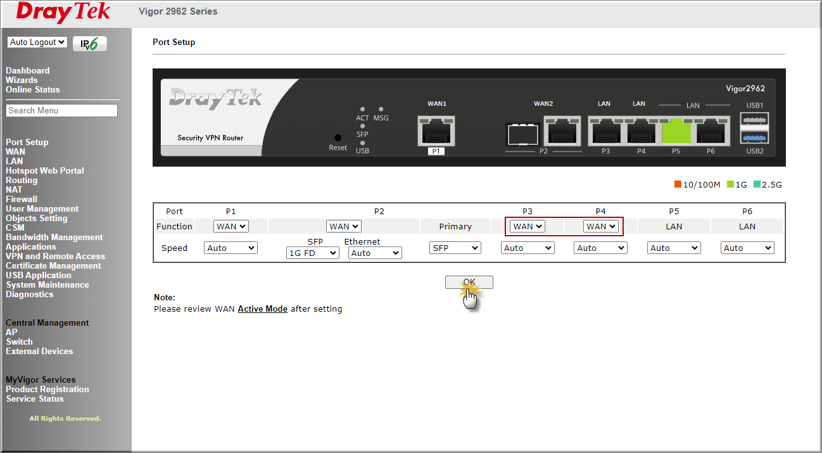The height and width of the screenshot is (453, 822).
Task: Select the Dashboard menu entry
Action: point(27,70)
